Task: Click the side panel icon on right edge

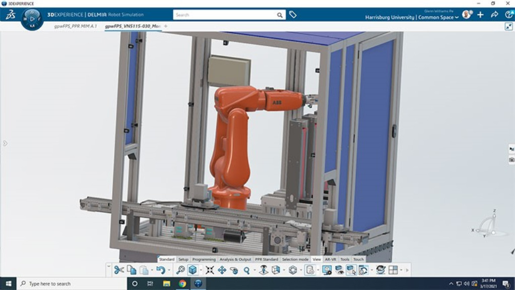Action: click(511, 149)
